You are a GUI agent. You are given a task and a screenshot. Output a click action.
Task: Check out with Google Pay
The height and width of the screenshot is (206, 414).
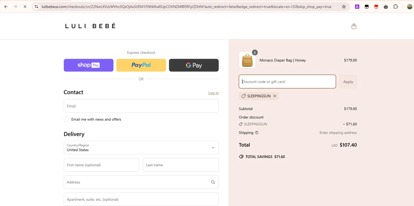[194, 65]
